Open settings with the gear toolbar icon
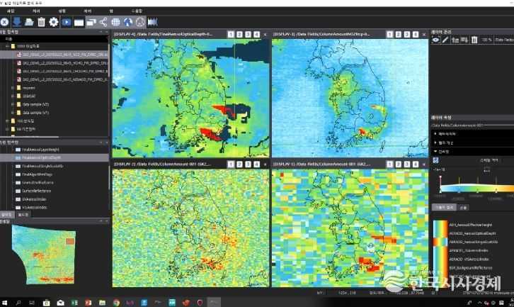Viewport: 514px width, 307px height. tap(54, 21)
